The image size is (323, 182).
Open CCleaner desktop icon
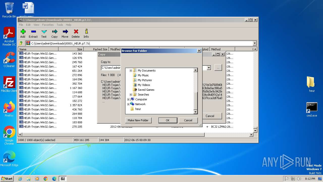[x=9, y=60]
